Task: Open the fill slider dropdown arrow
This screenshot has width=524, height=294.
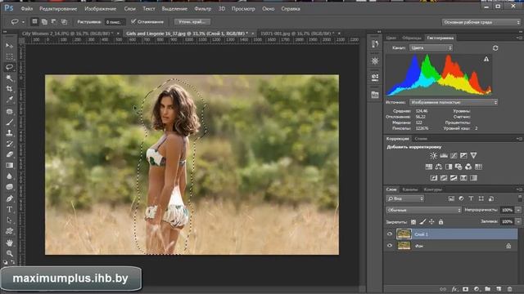Action: coord(518,221)
